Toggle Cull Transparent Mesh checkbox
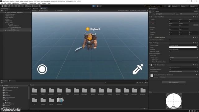Viewport: 199px width, 112px height. [x=170, y=40]
